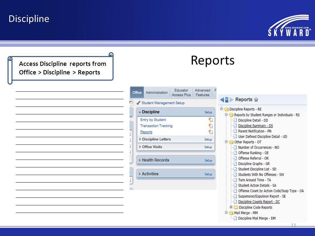Click Setup beside Health Records
Viewport: 315px width, 236px height.
click(208, 160)
